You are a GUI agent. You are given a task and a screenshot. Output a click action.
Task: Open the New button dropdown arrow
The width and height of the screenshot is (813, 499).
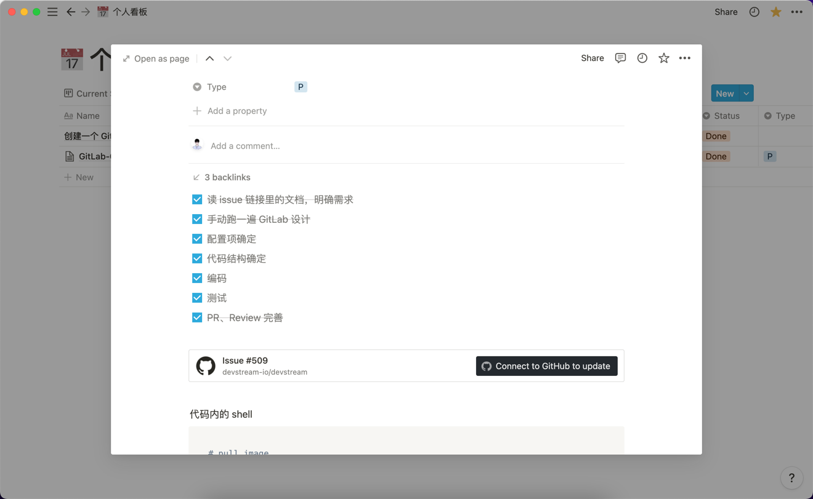(746, 93)
